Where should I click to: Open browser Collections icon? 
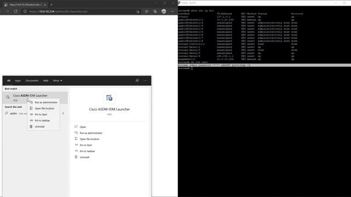pos(155,11)
